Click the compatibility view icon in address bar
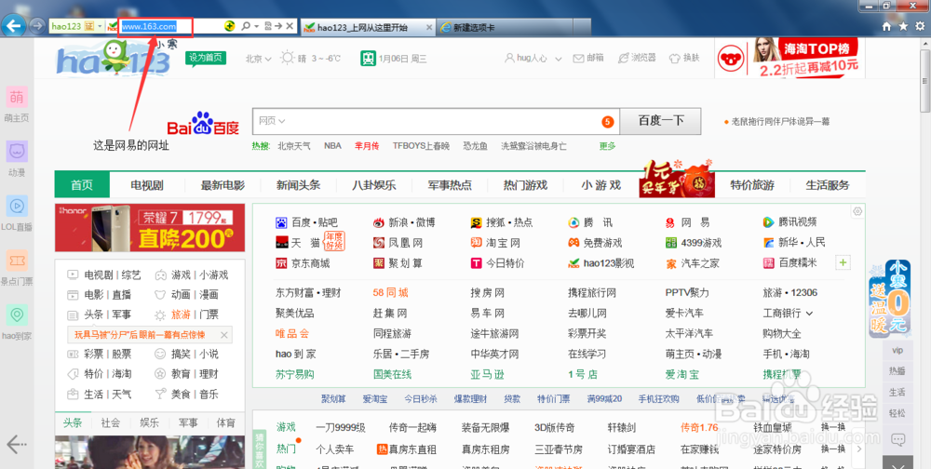 268,26
